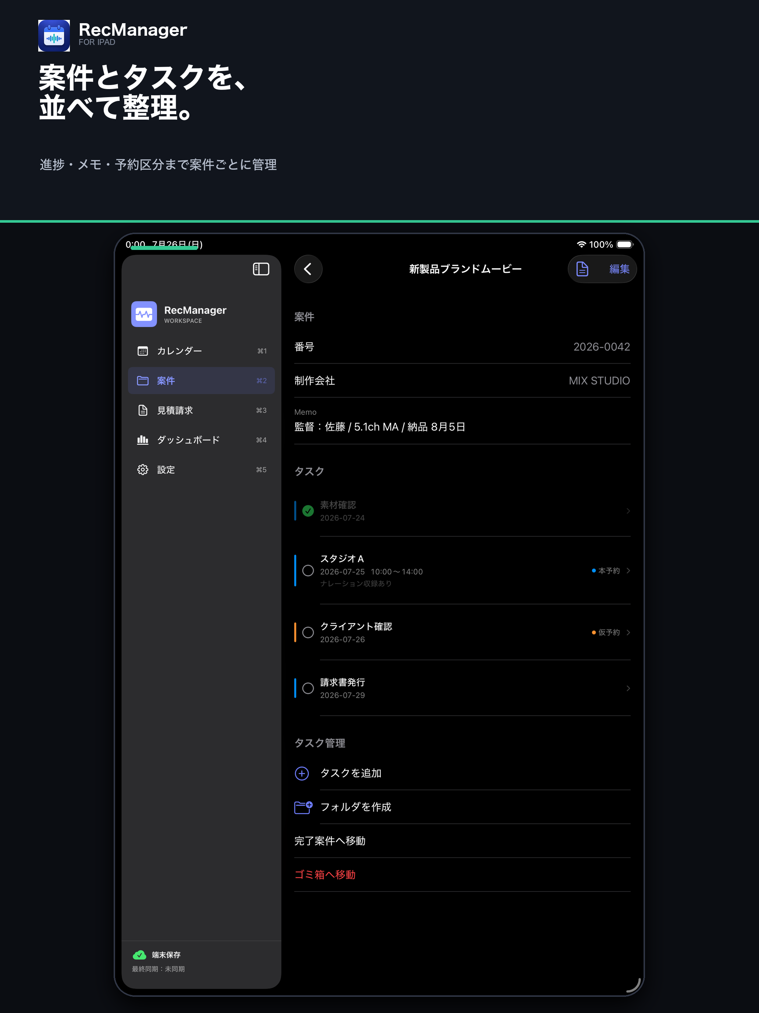The width and height of the screenshot is (759, 1013).
Task: Toggle the sidebar panel icon
Action: [x=261, y=269]
